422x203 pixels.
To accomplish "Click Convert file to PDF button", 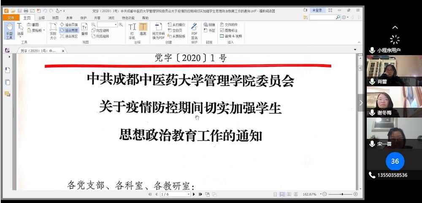I will tap(159, 31).
